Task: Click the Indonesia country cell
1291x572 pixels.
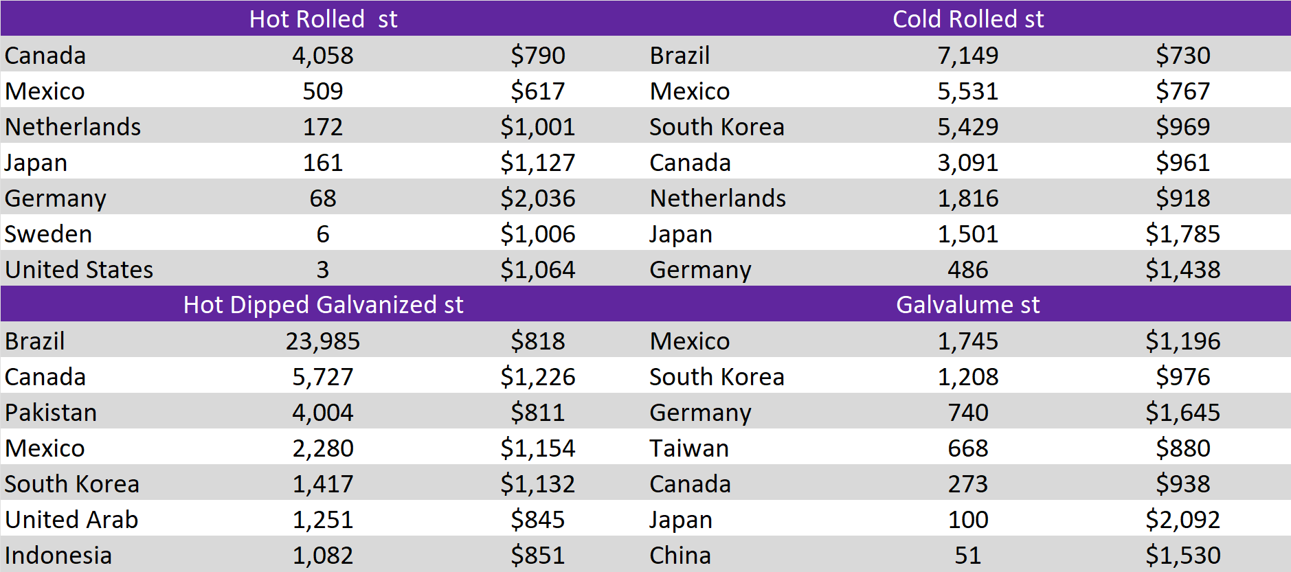Action: point(58,555)
